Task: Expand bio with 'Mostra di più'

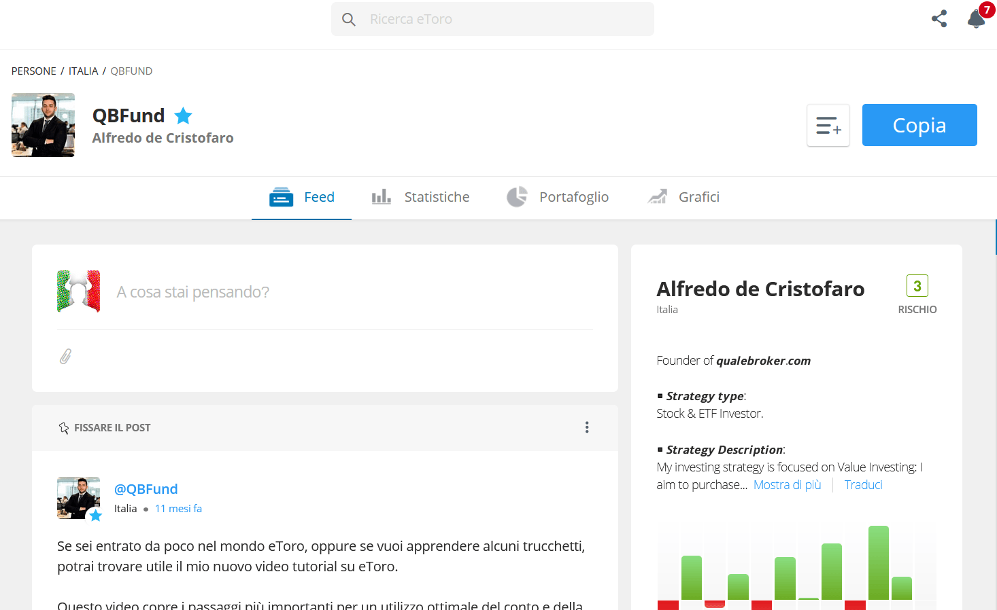Action: point(788,485)
